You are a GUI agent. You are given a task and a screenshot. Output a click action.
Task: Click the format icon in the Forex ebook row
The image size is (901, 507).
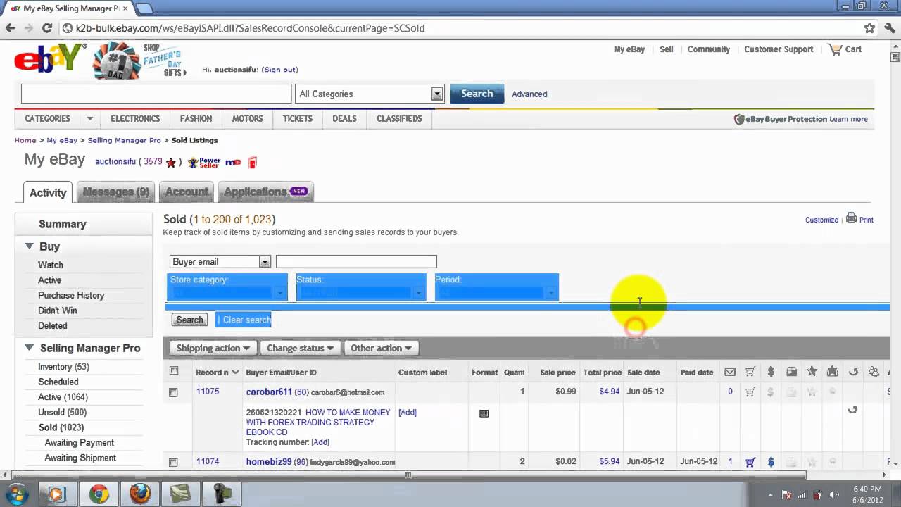coord(484,413)
